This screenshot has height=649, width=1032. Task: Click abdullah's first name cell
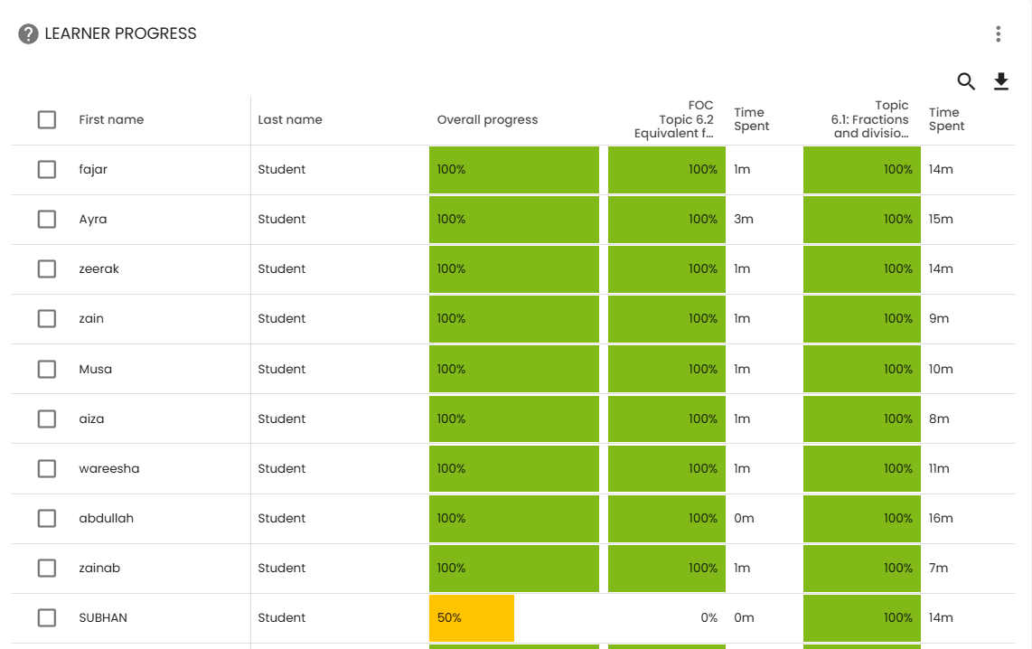tap(107, 518)
